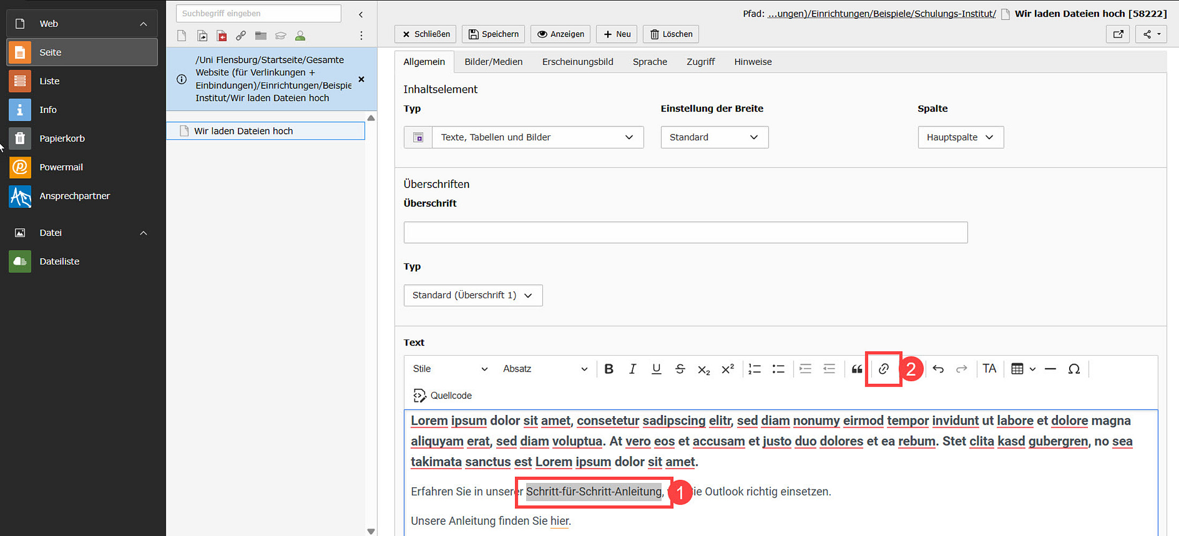
Task: Toggle Quellcode source view
Action: (443, 396)
